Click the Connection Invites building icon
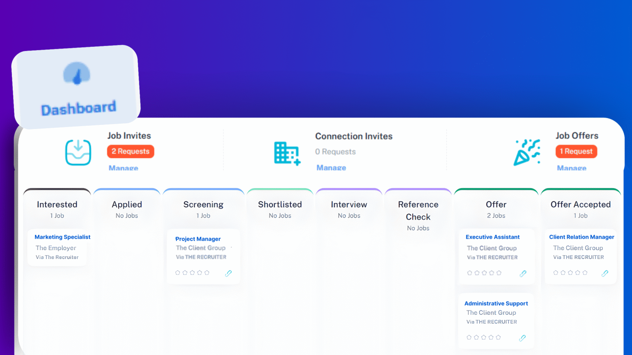 287,154
